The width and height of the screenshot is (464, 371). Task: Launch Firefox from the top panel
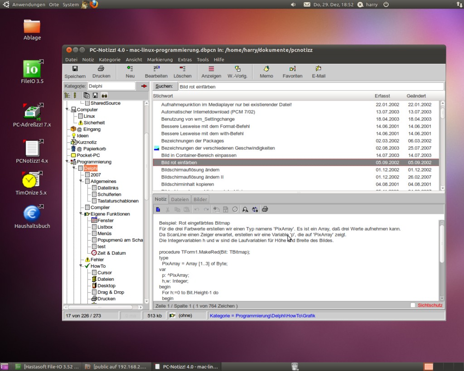click(94, 5)
